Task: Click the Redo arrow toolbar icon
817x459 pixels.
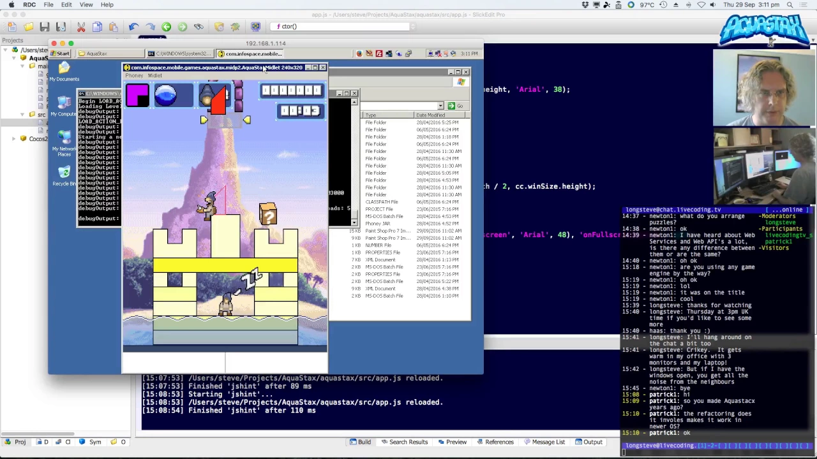Action: tap(150, 27)
